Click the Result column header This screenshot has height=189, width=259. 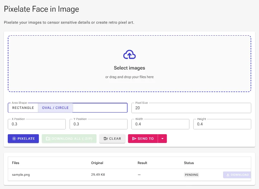tap(142, 163)
